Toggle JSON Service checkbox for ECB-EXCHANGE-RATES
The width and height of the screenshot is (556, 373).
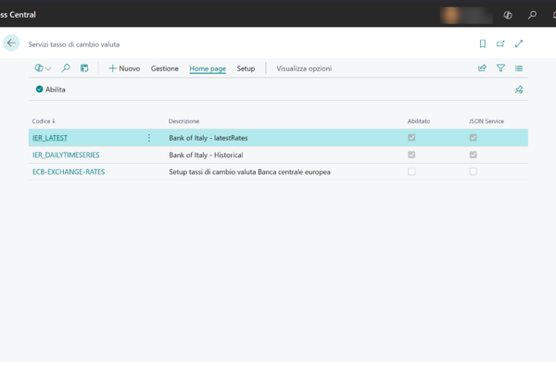(x=473, y=171)
